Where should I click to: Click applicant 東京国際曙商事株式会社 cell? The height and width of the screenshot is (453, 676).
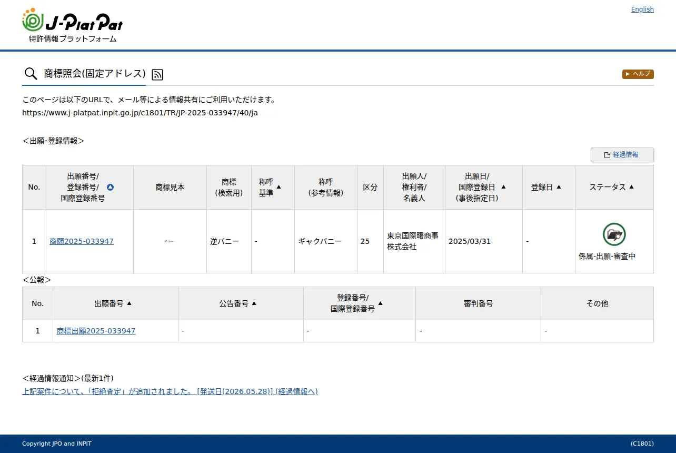click(414, 241)
